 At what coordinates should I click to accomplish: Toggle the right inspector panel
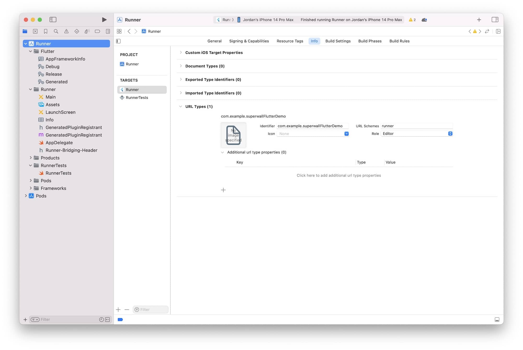(x=495, y=20)
